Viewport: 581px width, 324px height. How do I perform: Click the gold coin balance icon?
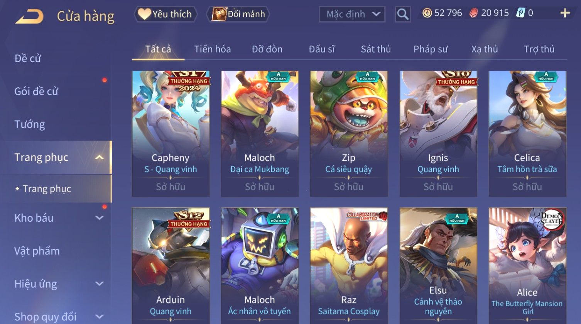pyautogui.click(x=427, y=14)
